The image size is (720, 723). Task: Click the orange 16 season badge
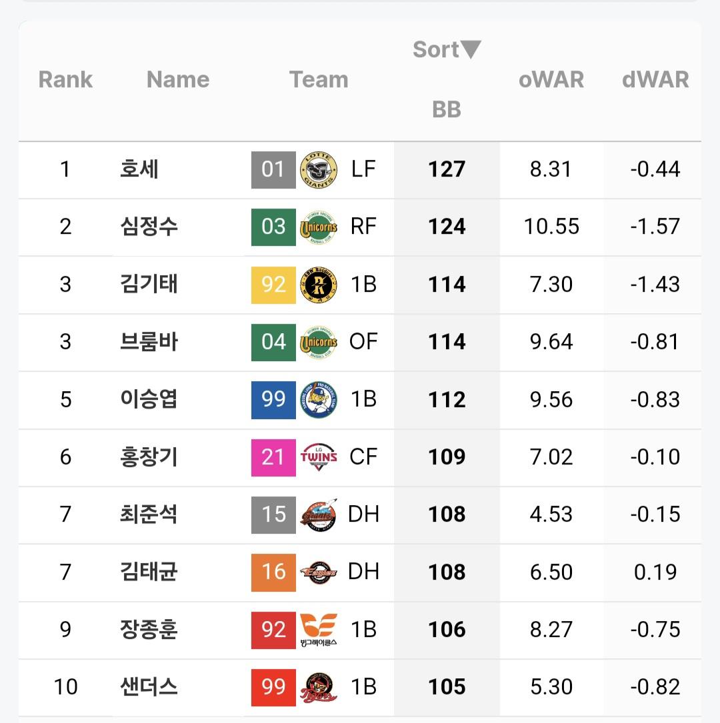[273, 572]
